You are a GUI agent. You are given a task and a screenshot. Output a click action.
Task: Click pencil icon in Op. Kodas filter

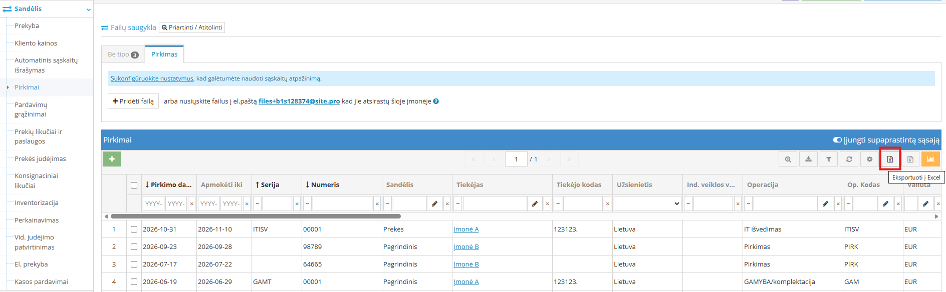[x=885, y=203]
